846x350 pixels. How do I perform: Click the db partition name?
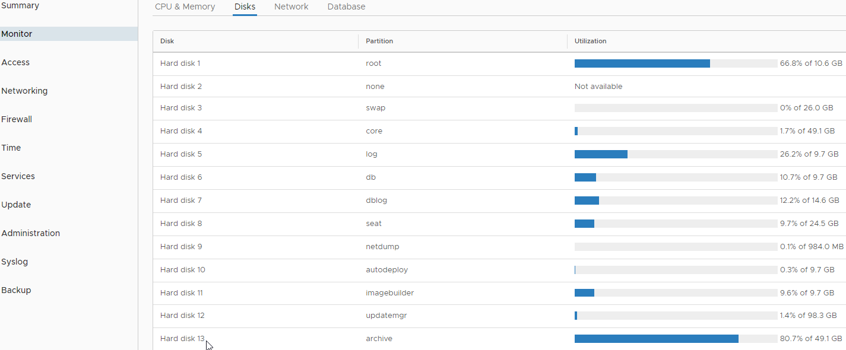pyautogui.click(x=370, y=177)
